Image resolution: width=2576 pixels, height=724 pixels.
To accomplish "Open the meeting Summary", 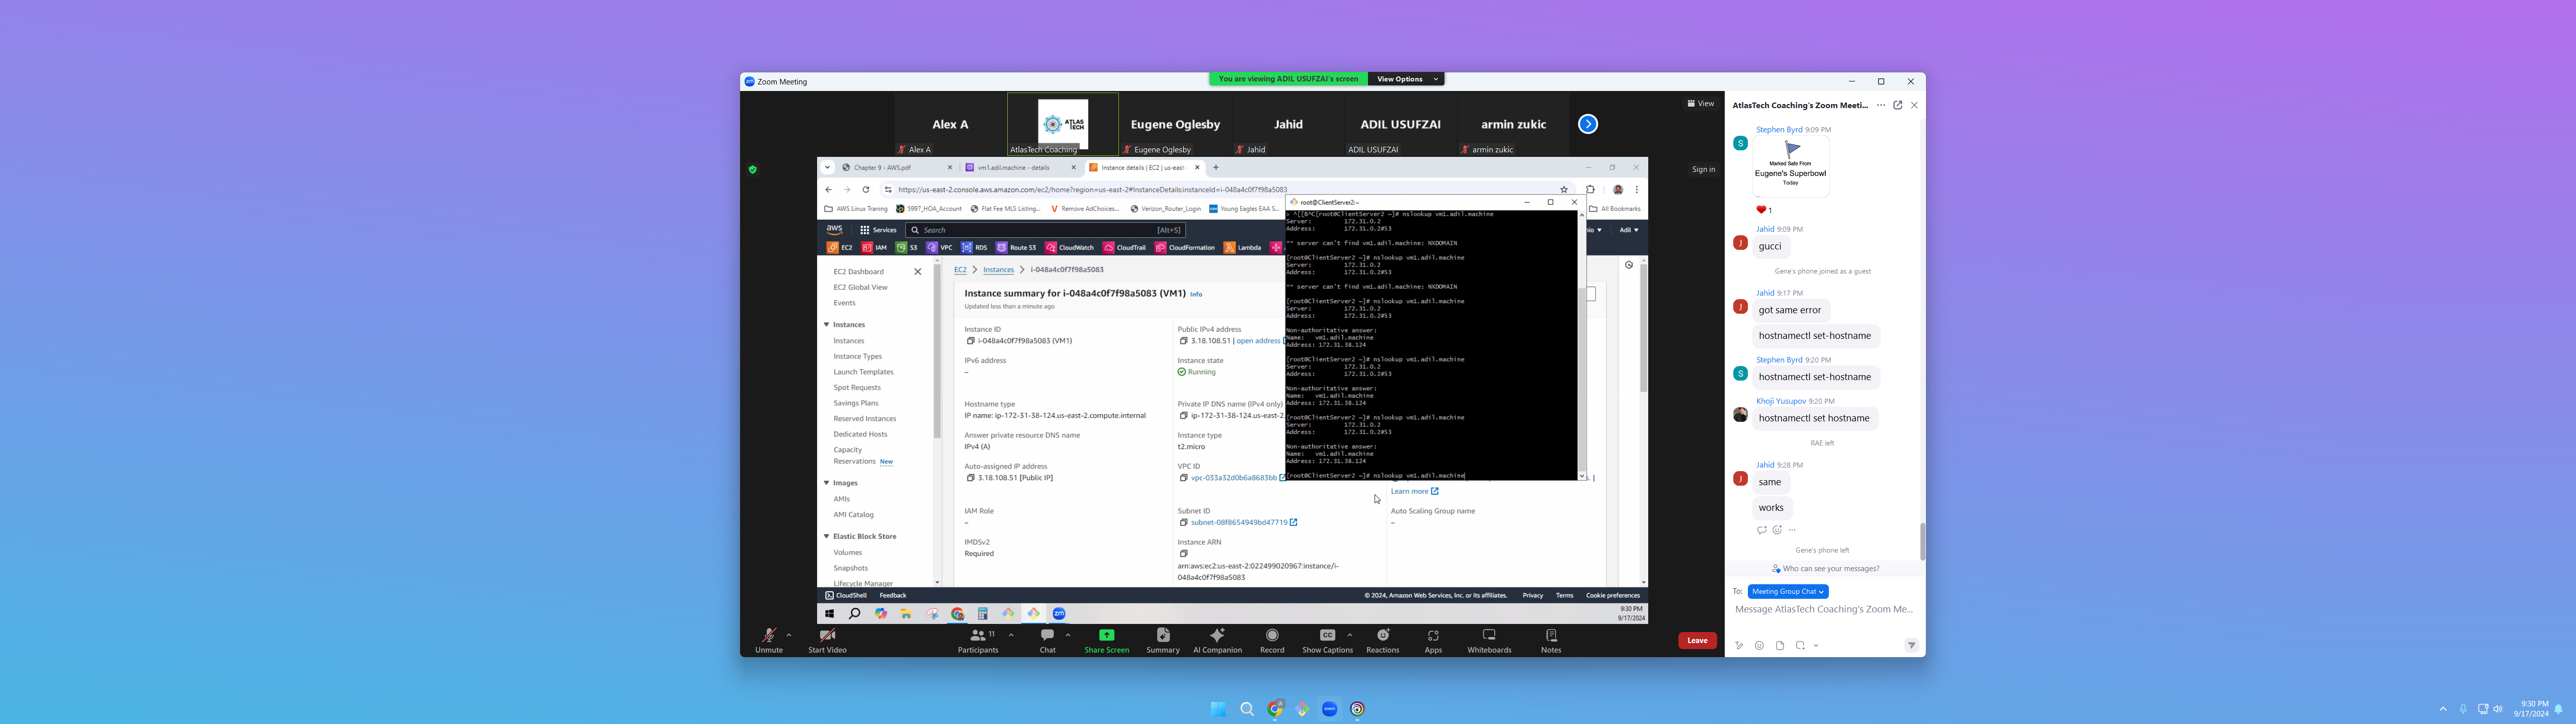I will point(1162,640).
